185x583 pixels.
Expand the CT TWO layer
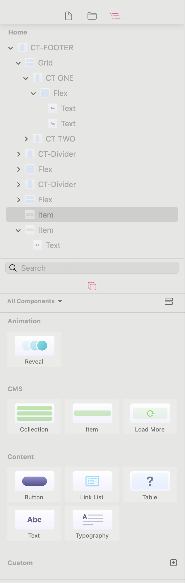click(26, 139)
